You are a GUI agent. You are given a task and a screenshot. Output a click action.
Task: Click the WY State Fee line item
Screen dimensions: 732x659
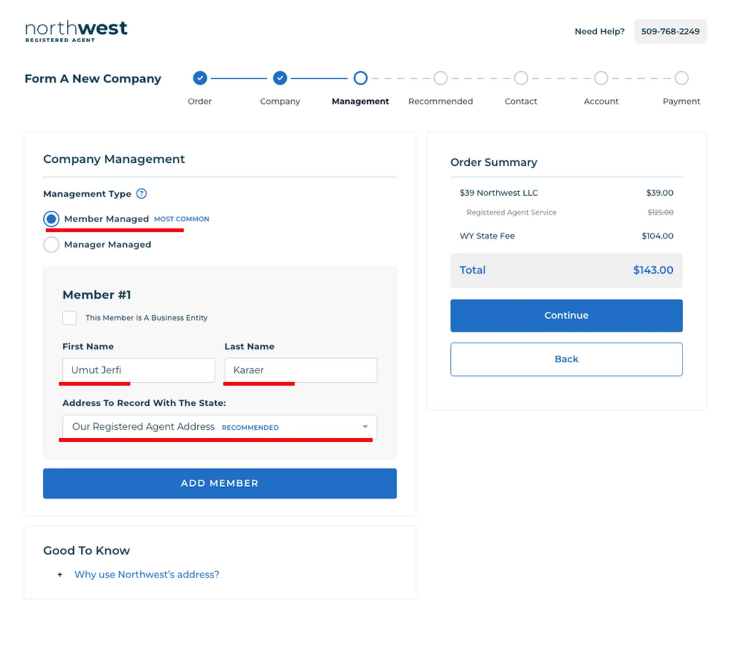pyautogui.click(x=487, y=236)
